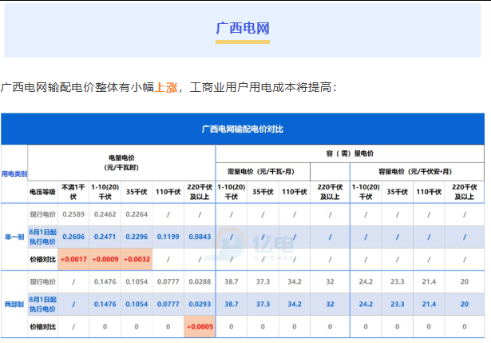Click the 电压等级 header cell
This screenshot has width=491, height=343.
coord(42,192)
